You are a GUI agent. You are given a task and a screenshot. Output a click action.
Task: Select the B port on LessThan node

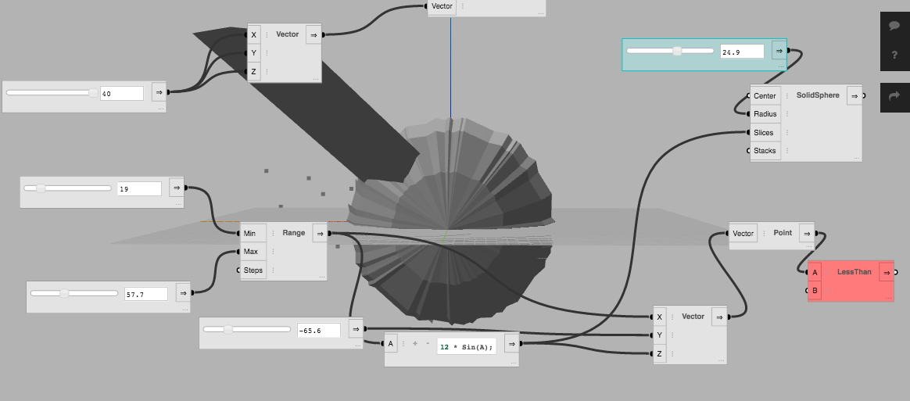[815, 291]
